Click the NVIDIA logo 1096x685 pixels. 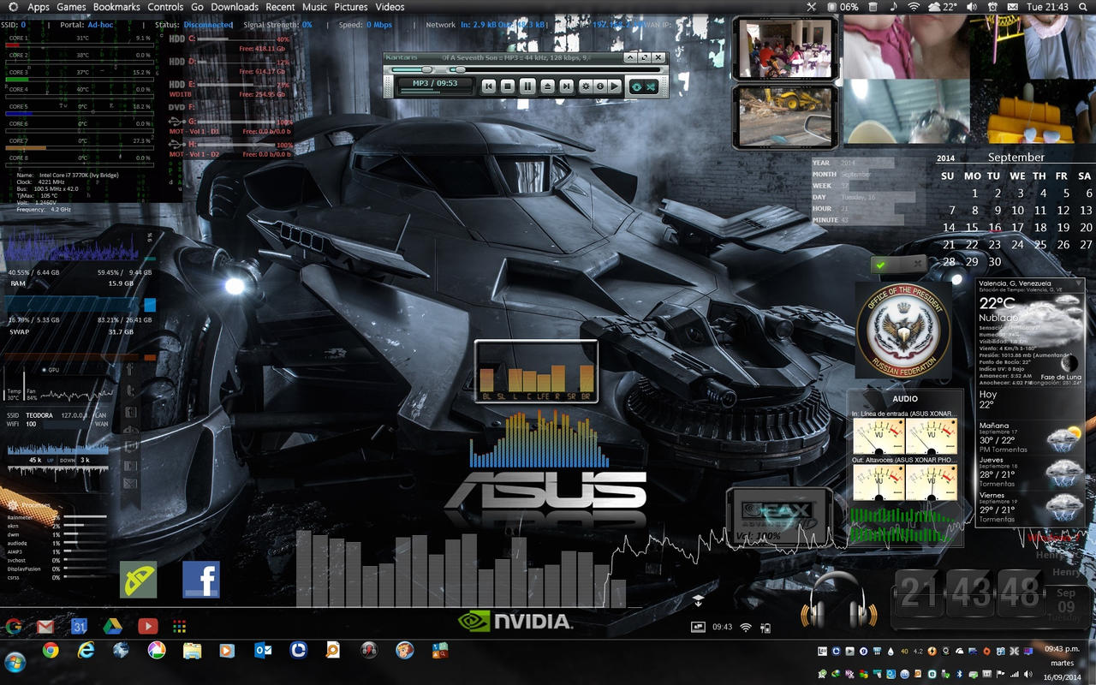click(514, 621)
